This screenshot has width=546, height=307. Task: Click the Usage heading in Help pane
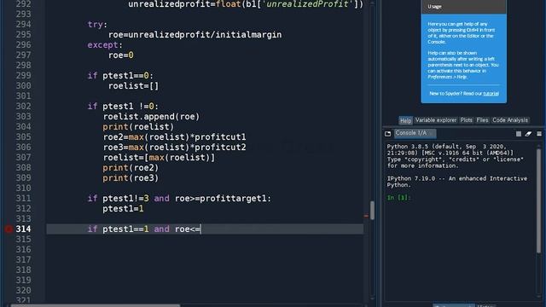434,7
